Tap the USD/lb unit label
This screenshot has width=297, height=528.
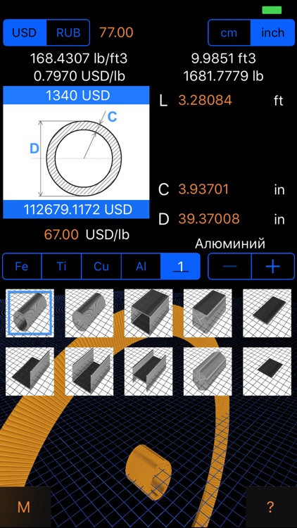(108, 234)
